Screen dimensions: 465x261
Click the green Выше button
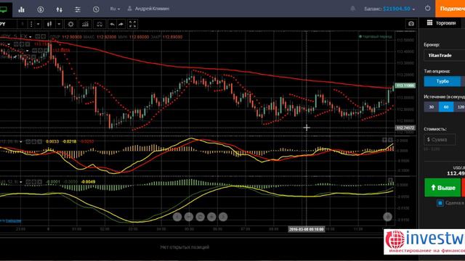442,187
